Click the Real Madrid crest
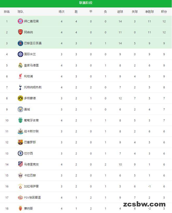This screenshot has width=172, height=213. [20, 65]
